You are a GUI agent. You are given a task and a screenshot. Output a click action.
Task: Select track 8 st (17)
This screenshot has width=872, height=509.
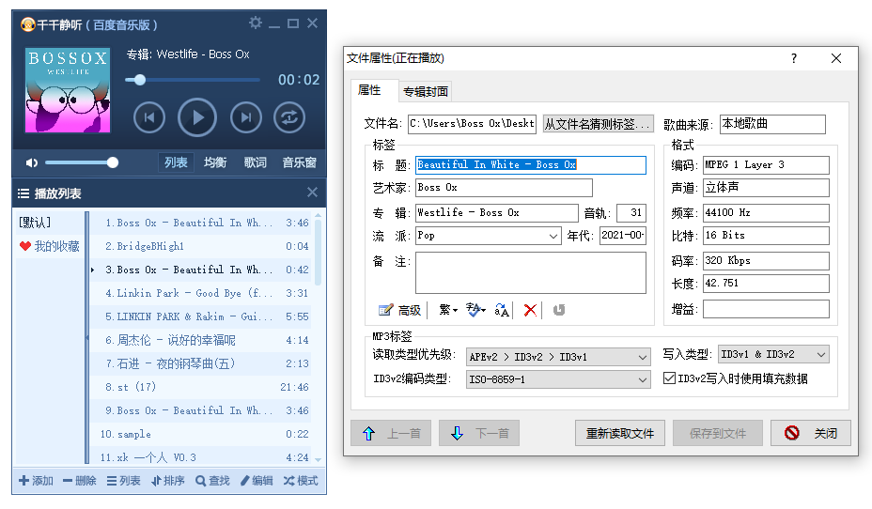(x=200, y=387)
